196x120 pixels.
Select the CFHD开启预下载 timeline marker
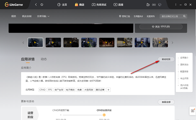61,115
